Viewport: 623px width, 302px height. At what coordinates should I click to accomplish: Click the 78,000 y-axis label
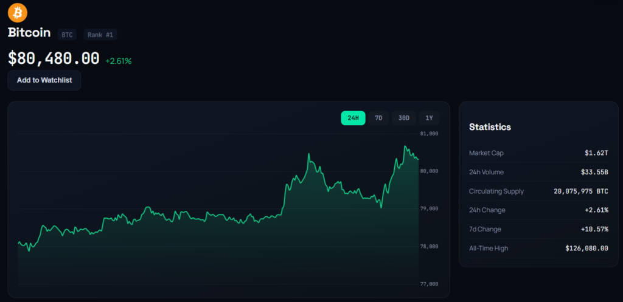pos(429,247)
